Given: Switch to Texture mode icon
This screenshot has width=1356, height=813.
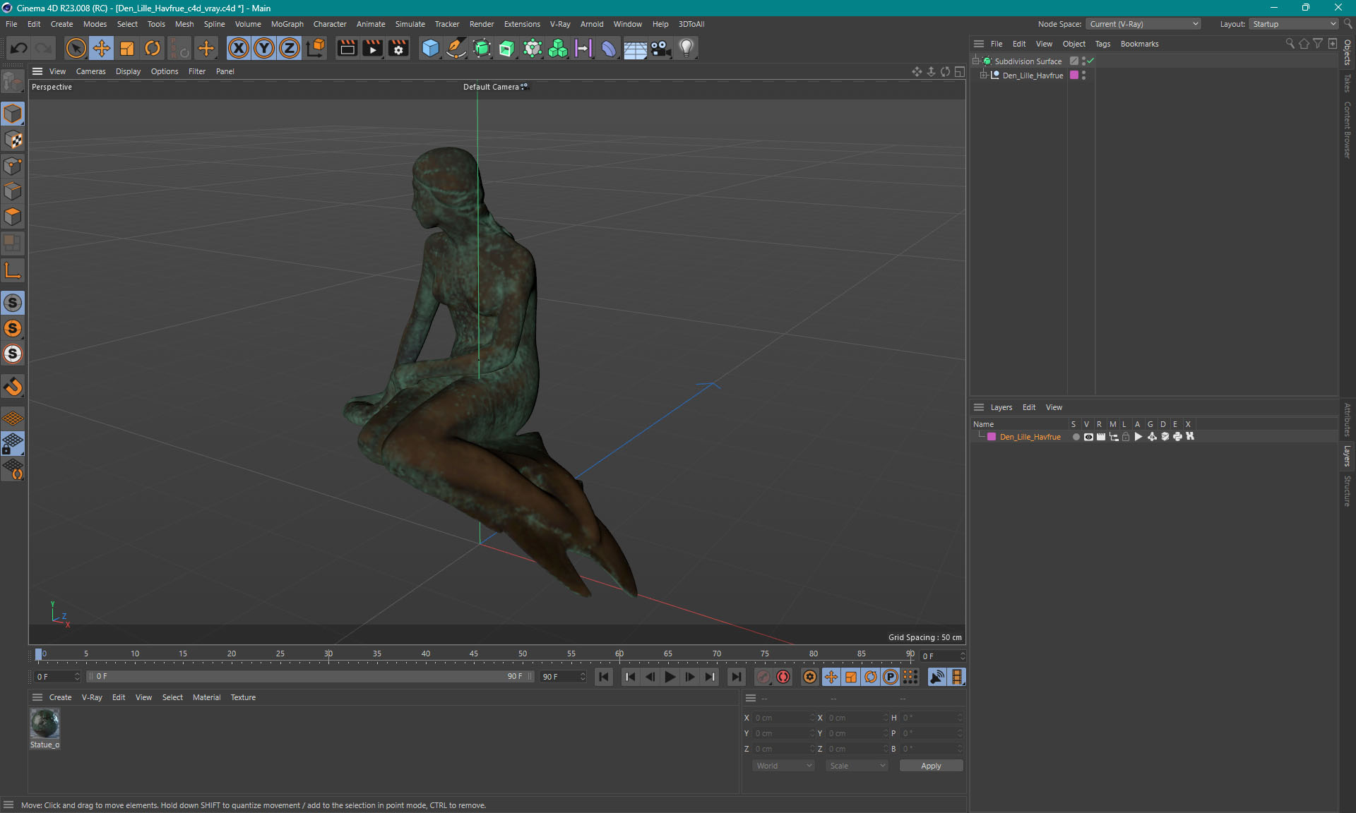Looking at the screenshot, I should click(13, 140).
